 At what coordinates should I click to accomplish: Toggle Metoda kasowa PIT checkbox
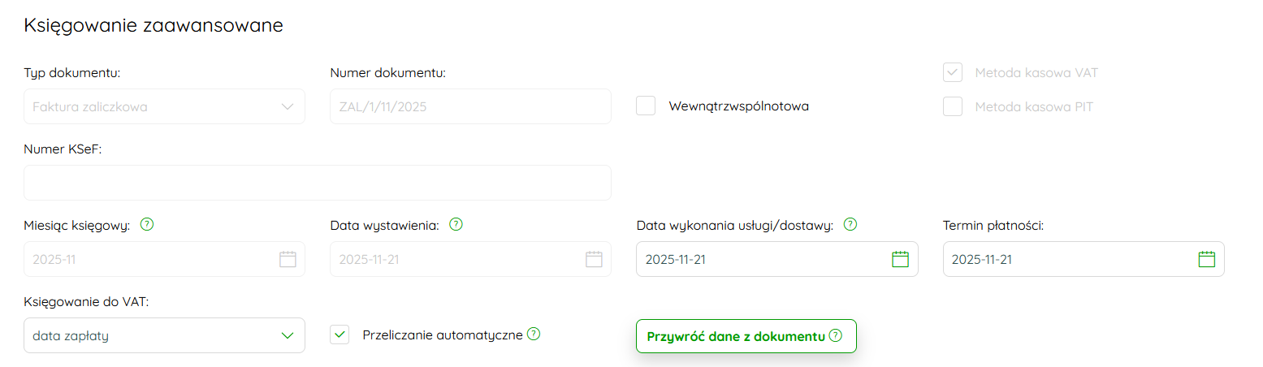[x=953, y=106]
